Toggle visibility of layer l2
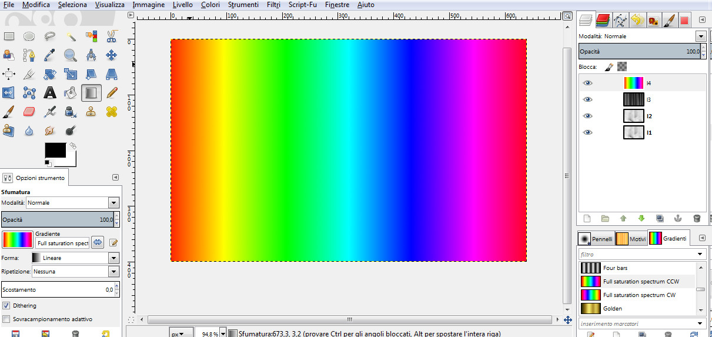712x337 pixels. pyautogui.click(x=587, y=116)
